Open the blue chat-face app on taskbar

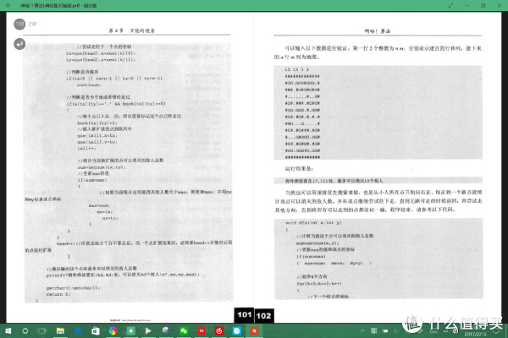coord(237,331)
